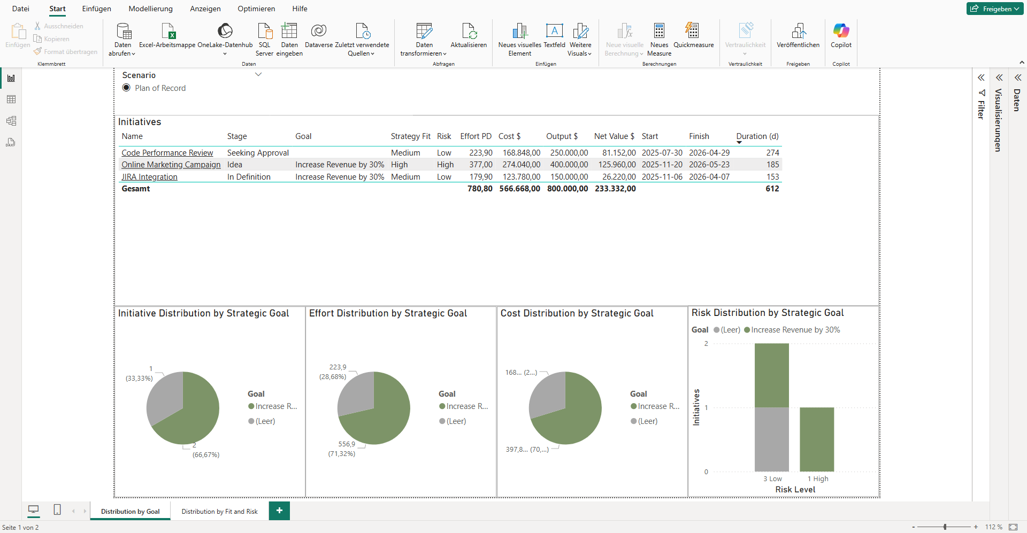
Task: Toggle (Leer) legend in Effort Distribution chart
Action: [453, 421]
